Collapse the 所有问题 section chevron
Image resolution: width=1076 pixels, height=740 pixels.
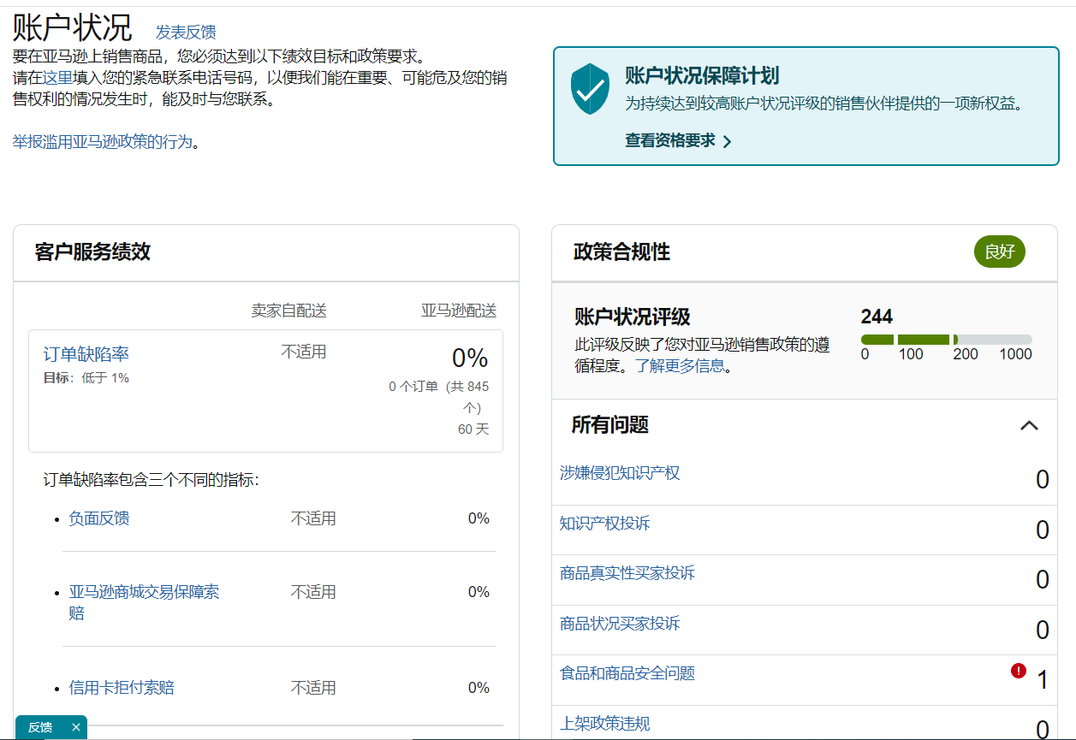[x=1029, y=425]
